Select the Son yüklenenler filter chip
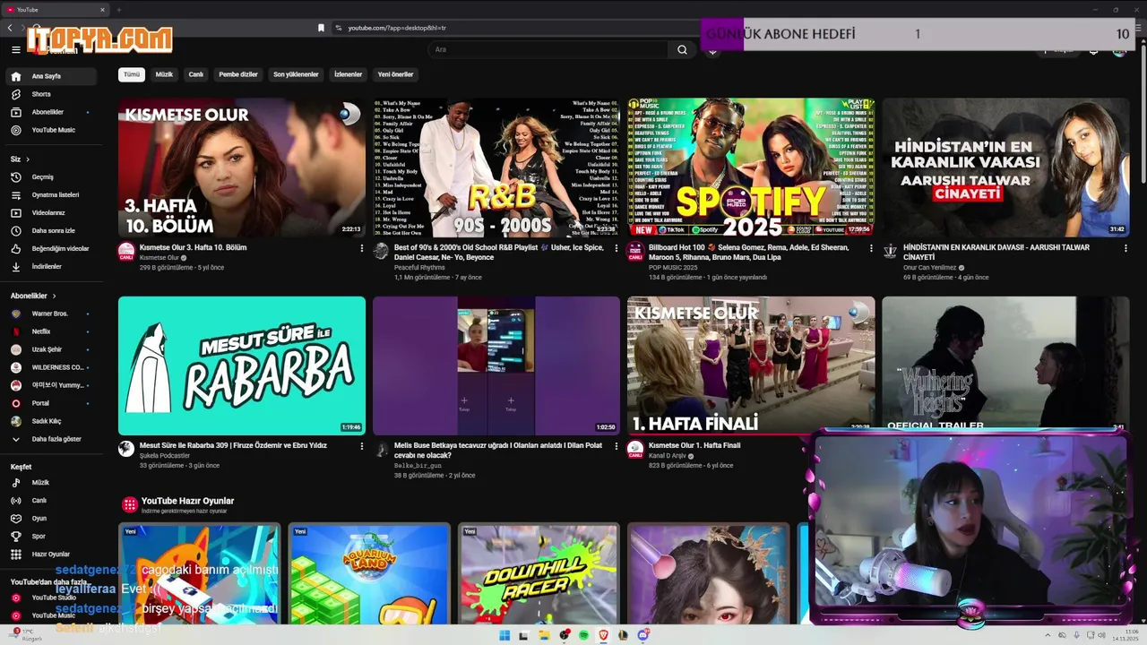This screenshot has height=645, width=1147. point(296,74)
